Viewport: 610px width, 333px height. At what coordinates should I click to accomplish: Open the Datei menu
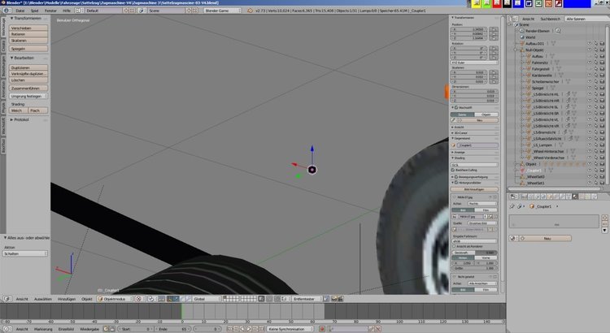[20, 11]
